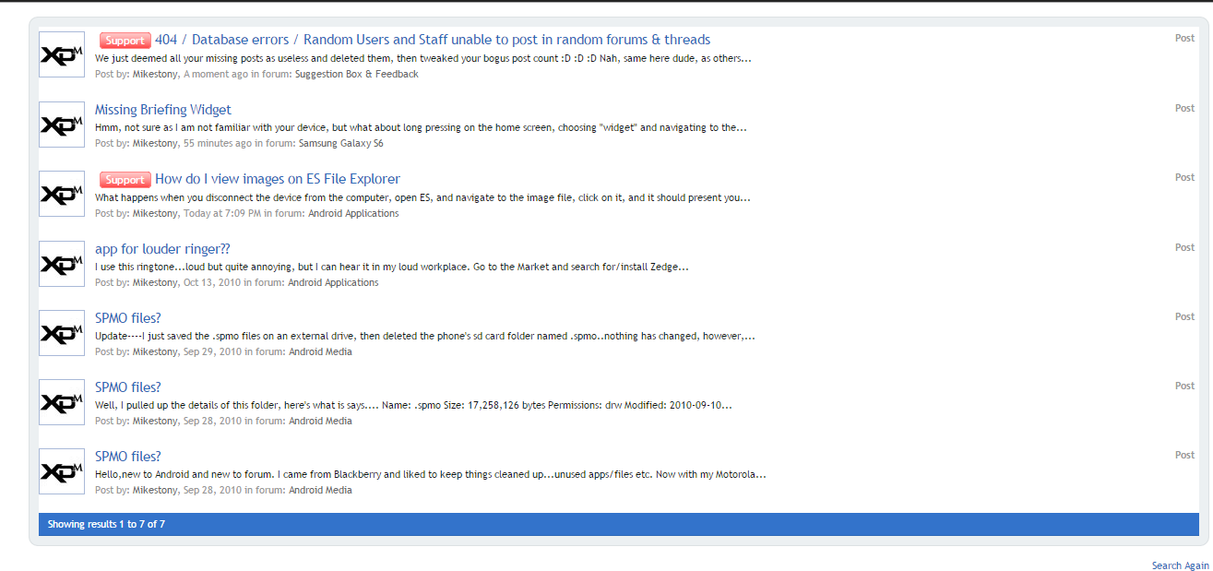This screenshot has height=571, width=1213.
Task: Click avatar icon beside app for louder ringer post
Action: pyautogui.click(x=62, y=264)
